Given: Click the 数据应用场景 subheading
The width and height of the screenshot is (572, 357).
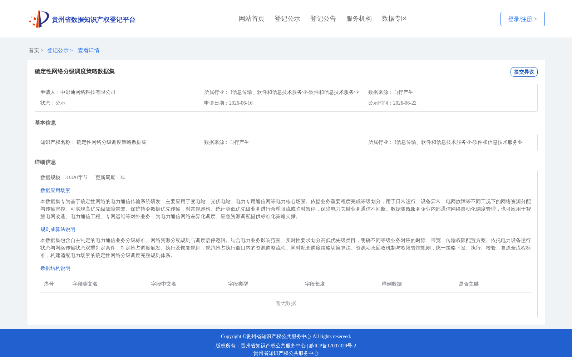Looking at the screenshot, I should 55,190.
